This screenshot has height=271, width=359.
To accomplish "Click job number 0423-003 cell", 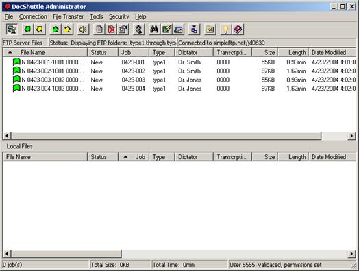I will tap(133, 80).
